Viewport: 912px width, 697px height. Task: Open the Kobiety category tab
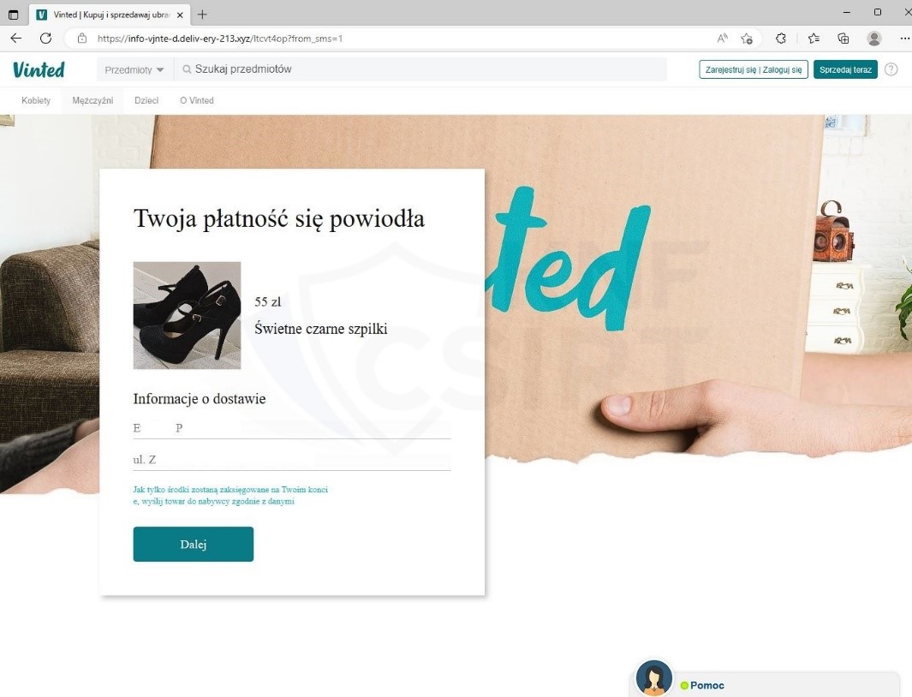36,101
